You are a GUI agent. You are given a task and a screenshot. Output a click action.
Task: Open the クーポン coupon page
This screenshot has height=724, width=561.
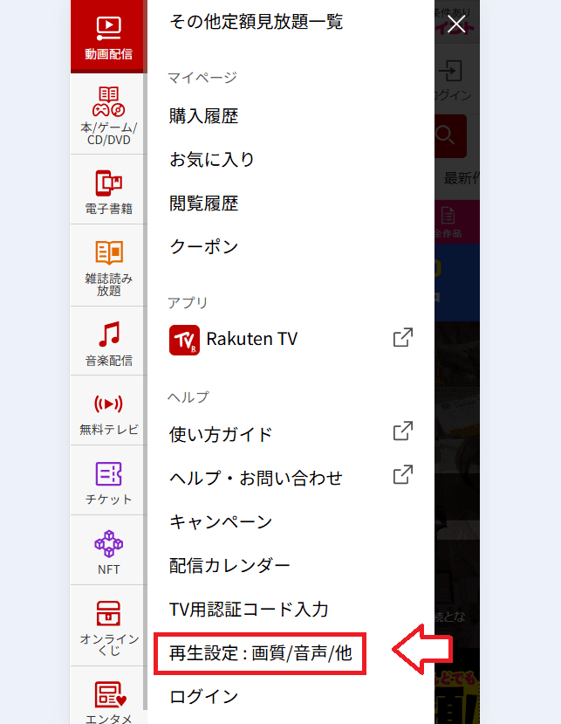tap(203, 246)
